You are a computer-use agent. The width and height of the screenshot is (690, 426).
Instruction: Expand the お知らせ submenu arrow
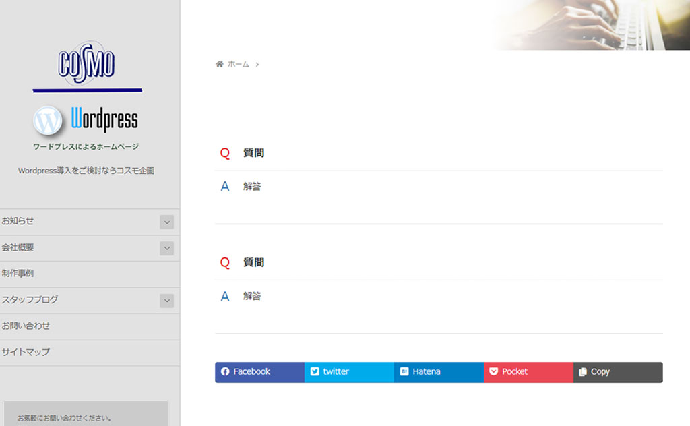166,222
